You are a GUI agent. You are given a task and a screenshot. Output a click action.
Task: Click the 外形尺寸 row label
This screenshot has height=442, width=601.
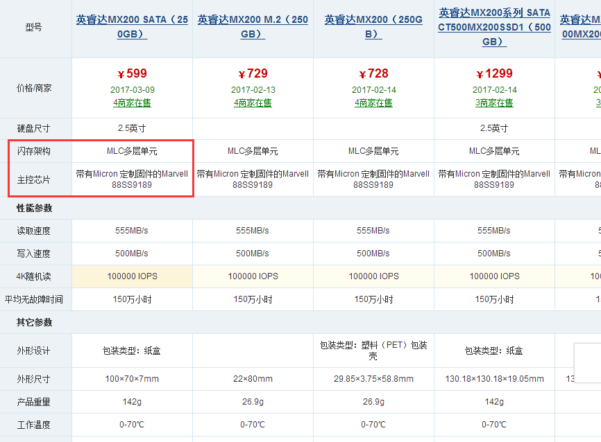pos(34,379)
